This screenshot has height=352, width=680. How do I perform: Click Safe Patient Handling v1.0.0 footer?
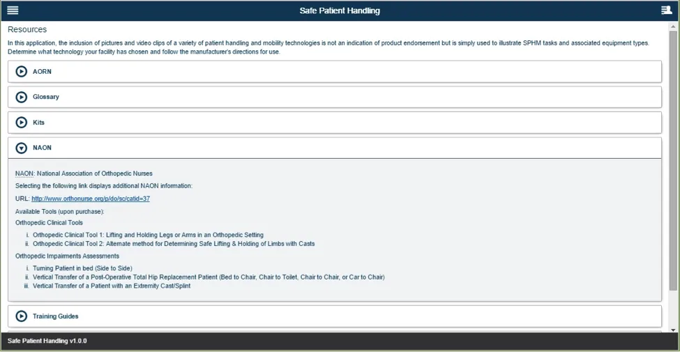(x=47, y=341)
